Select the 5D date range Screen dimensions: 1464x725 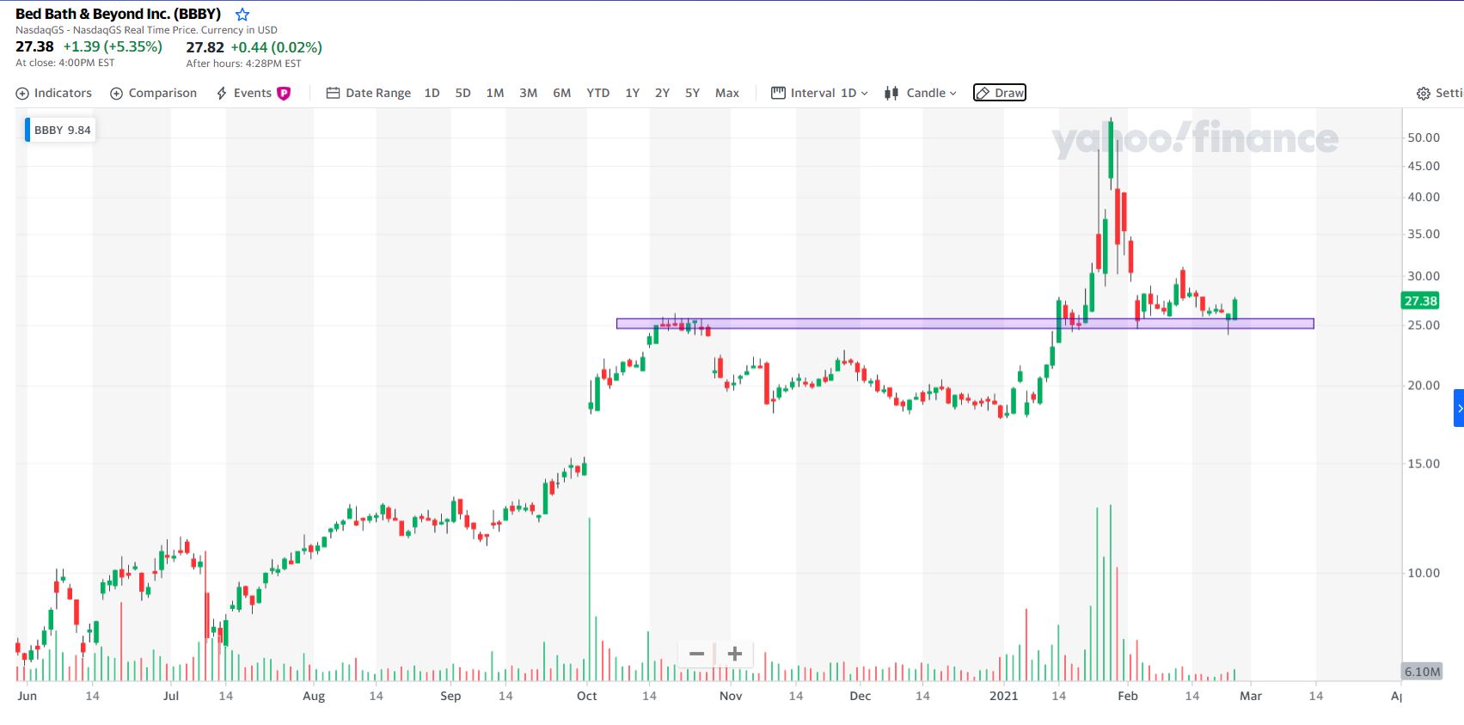point(462,93)
